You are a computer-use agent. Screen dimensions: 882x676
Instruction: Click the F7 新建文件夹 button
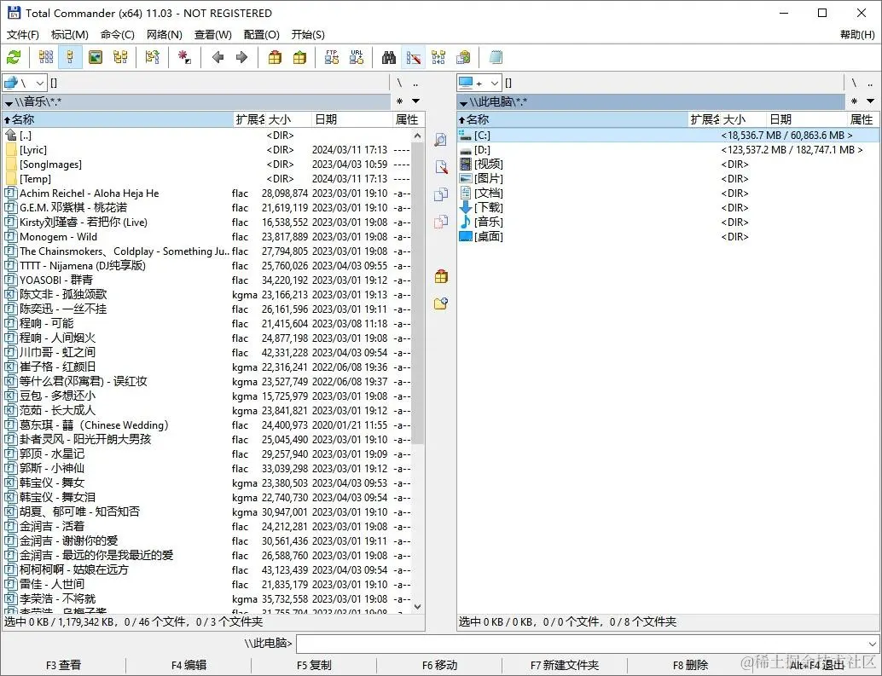(x=565, y=665)
